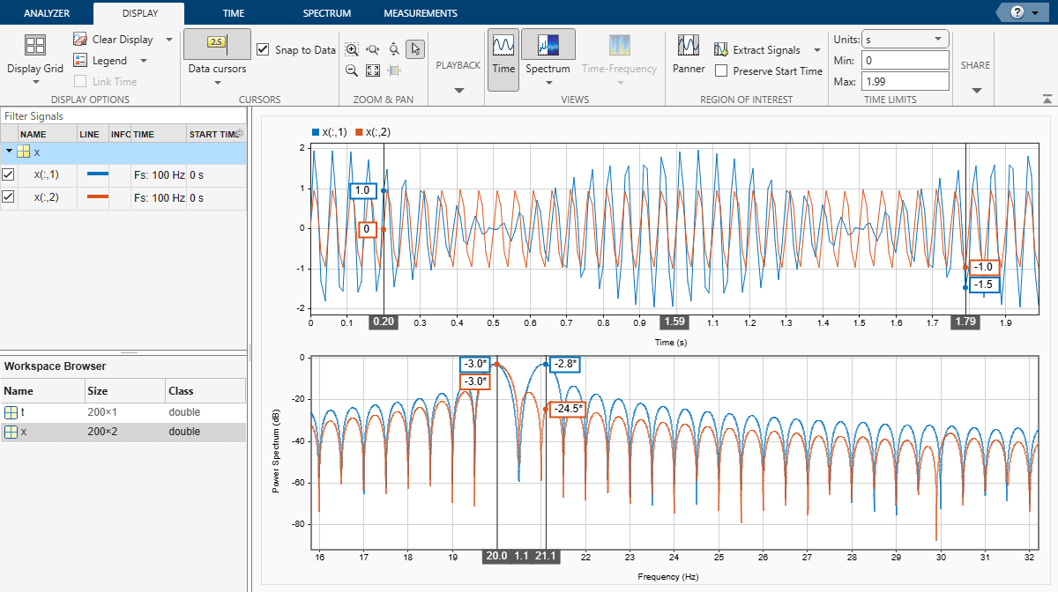Select the Zoom in time (horizontal) tool

pos(373,50)
